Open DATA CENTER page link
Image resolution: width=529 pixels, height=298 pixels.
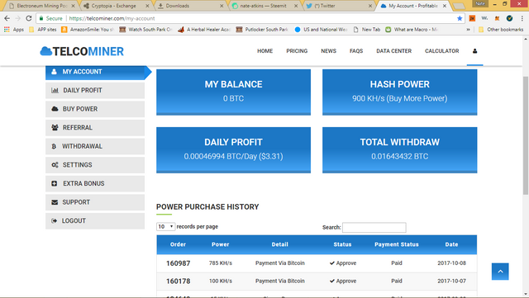pos(393,51)
